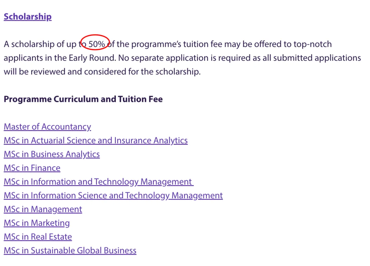Visit the MSc in Marketing link
Image resolution: width=370 pixels, height=266 pixels.
[37, 223]
